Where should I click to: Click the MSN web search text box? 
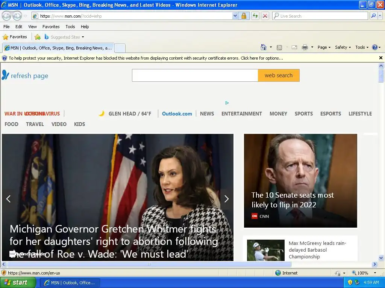195,75
